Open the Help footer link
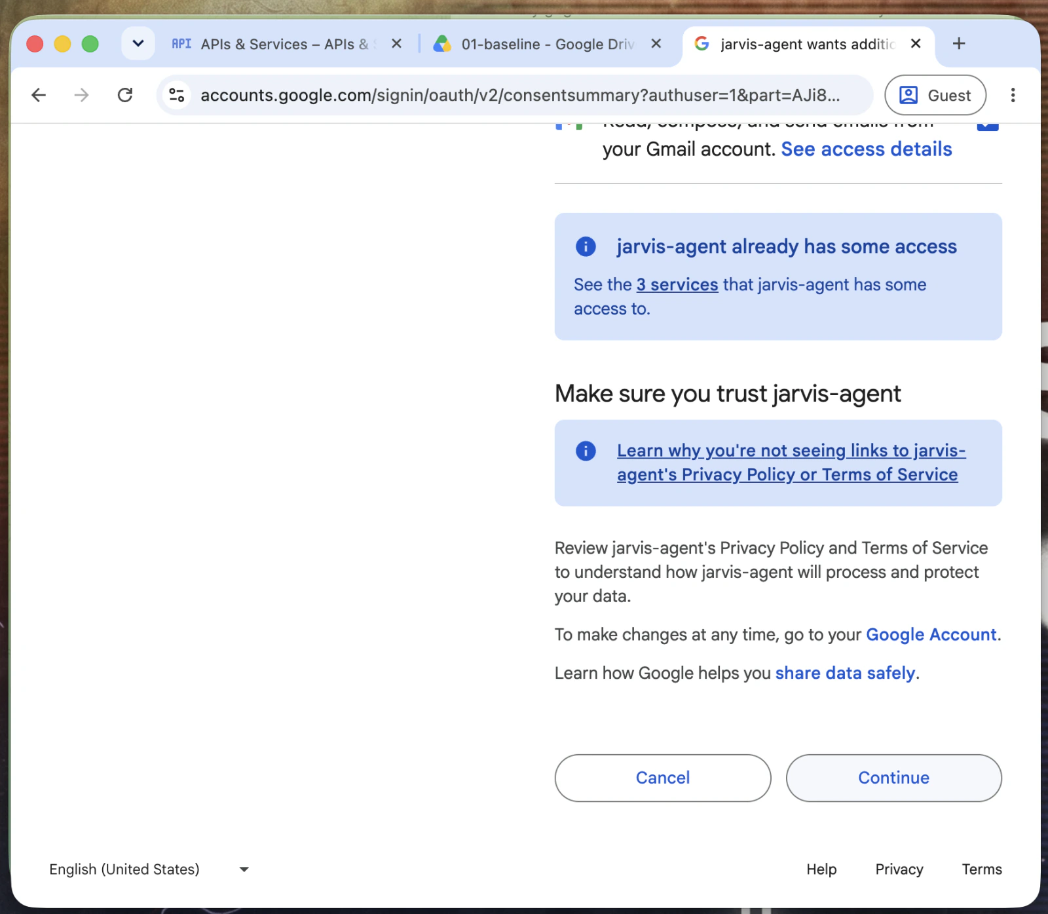 coord(821,869)
